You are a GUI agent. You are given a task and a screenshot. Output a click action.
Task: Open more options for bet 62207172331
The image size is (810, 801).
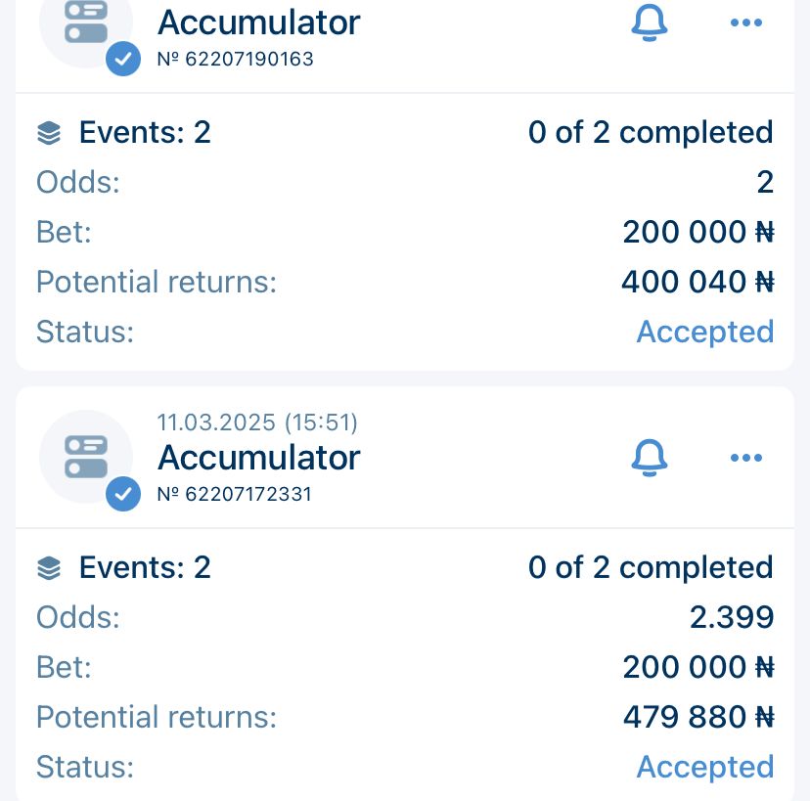pyautogui.click(x=746, y=457)
